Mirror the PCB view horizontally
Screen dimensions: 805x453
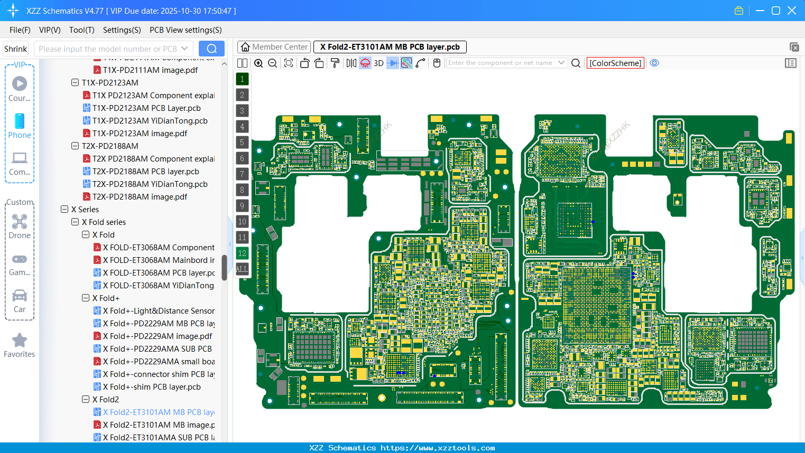point(351,63)
